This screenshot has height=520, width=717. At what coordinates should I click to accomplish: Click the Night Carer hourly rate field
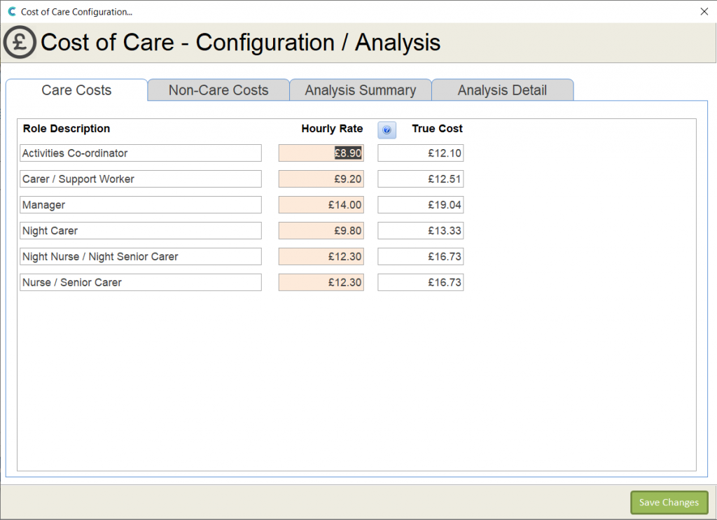tap(321, 231)
